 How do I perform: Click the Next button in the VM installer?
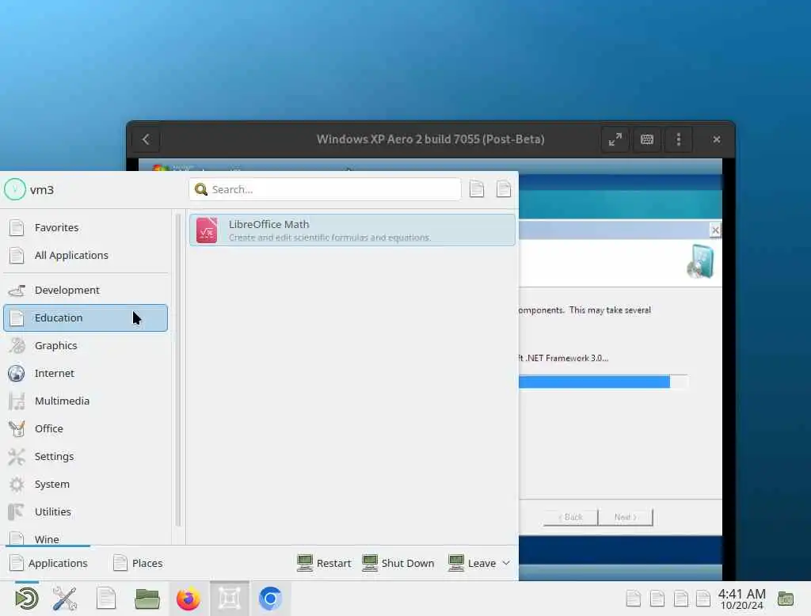pos(626,517)
